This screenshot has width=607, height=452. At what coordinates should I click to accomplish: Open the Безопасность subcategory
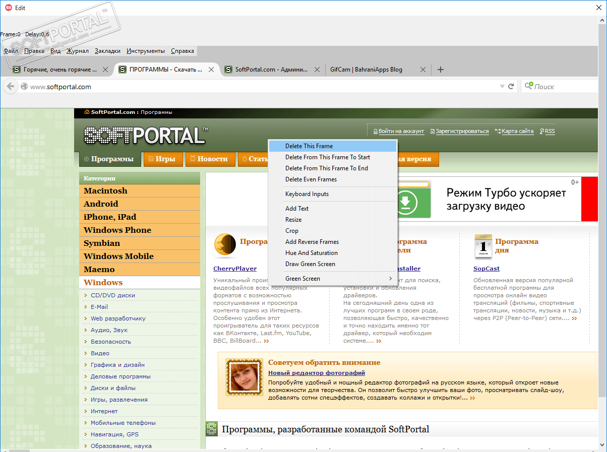pyautogui.click(x=111, y=342)
